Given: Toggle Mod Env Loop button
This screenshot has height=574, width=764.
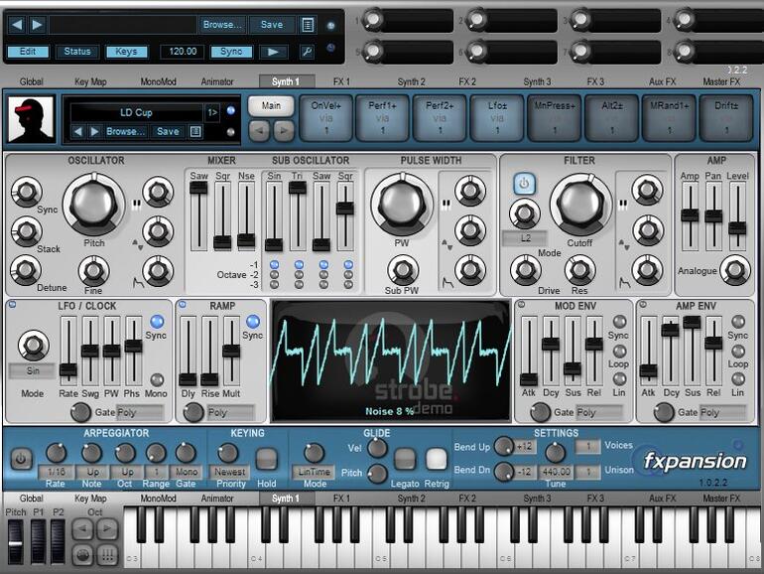Looking at the screenshot, I should tap(619, 351).
